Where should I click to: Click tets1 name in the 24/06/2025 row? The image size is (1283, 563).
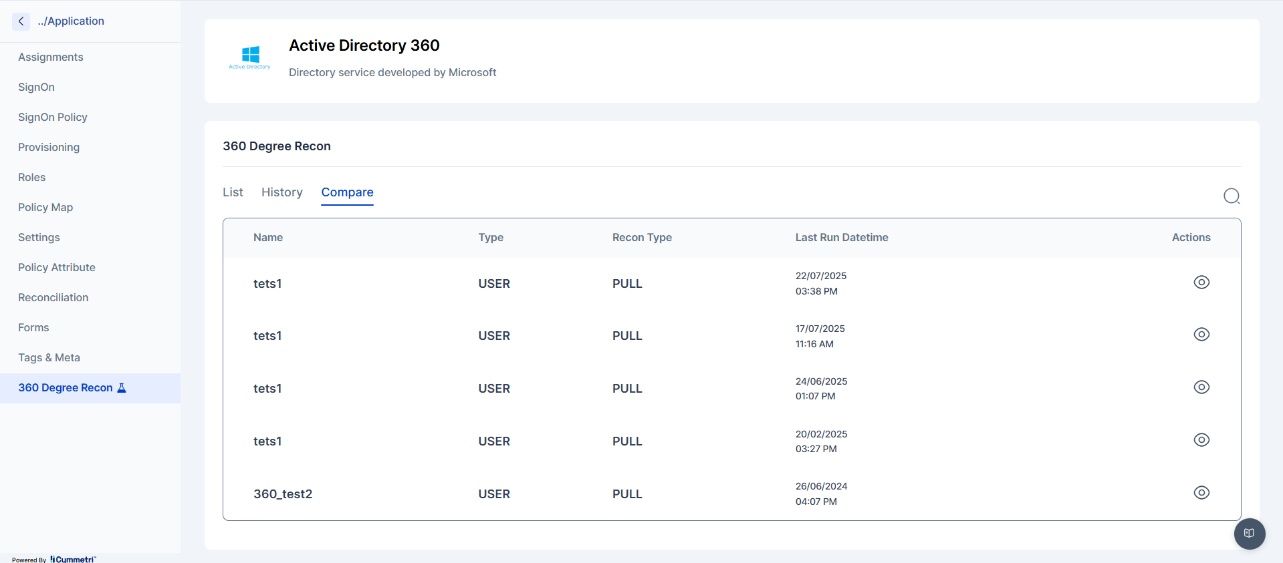pos(267,389)
